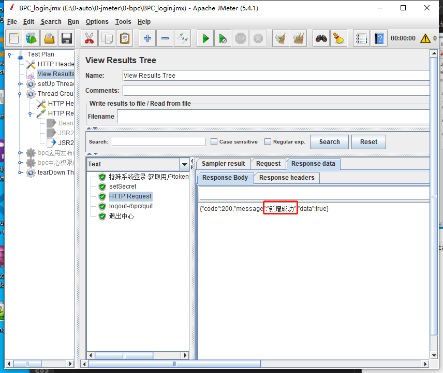
Task: Open the Help question mark icon
Action: [x=379, y=38]
